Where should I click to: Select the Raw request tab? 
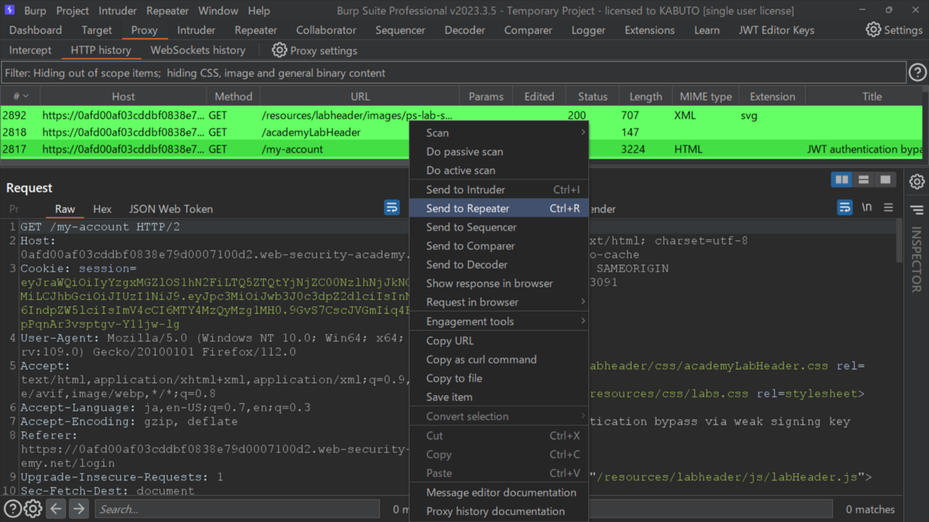click(x=65, y=209)
